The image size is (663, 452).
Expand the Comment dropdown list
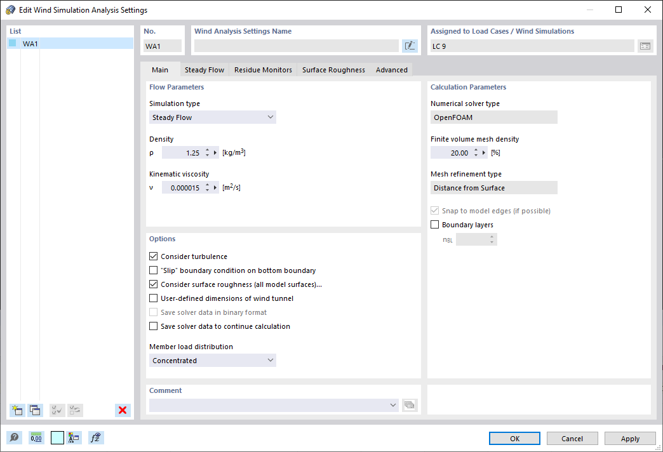(x=392, y=404)
